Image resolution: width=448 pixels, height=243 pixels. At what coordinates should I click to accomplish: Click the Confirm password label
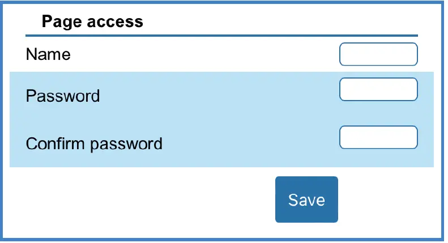pyautogui.click(x=94, y=144)
